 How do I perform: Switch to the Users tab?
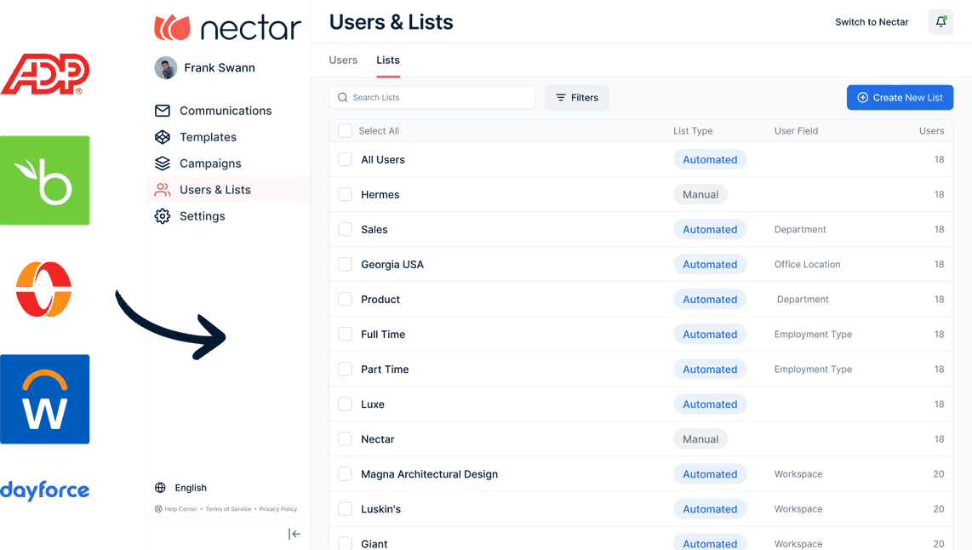[x=343, y=60]
